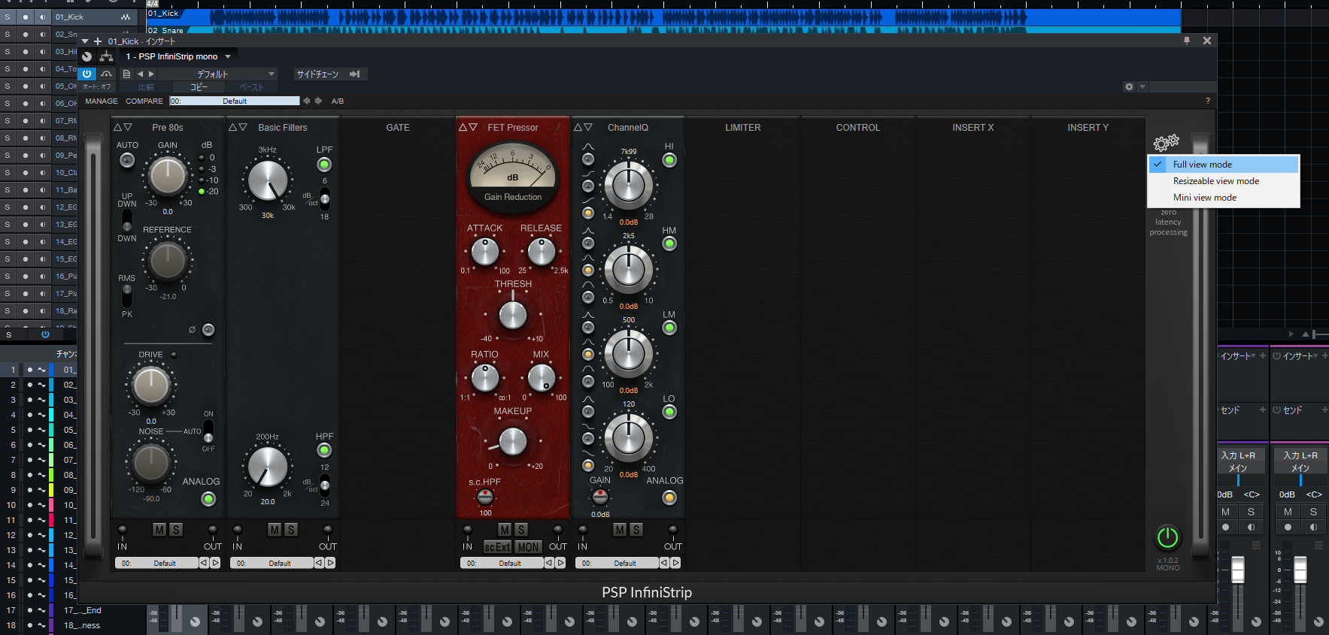Click move arrows of ChannelQ module header
The image size is (1329, 635).
click(584, 127)
